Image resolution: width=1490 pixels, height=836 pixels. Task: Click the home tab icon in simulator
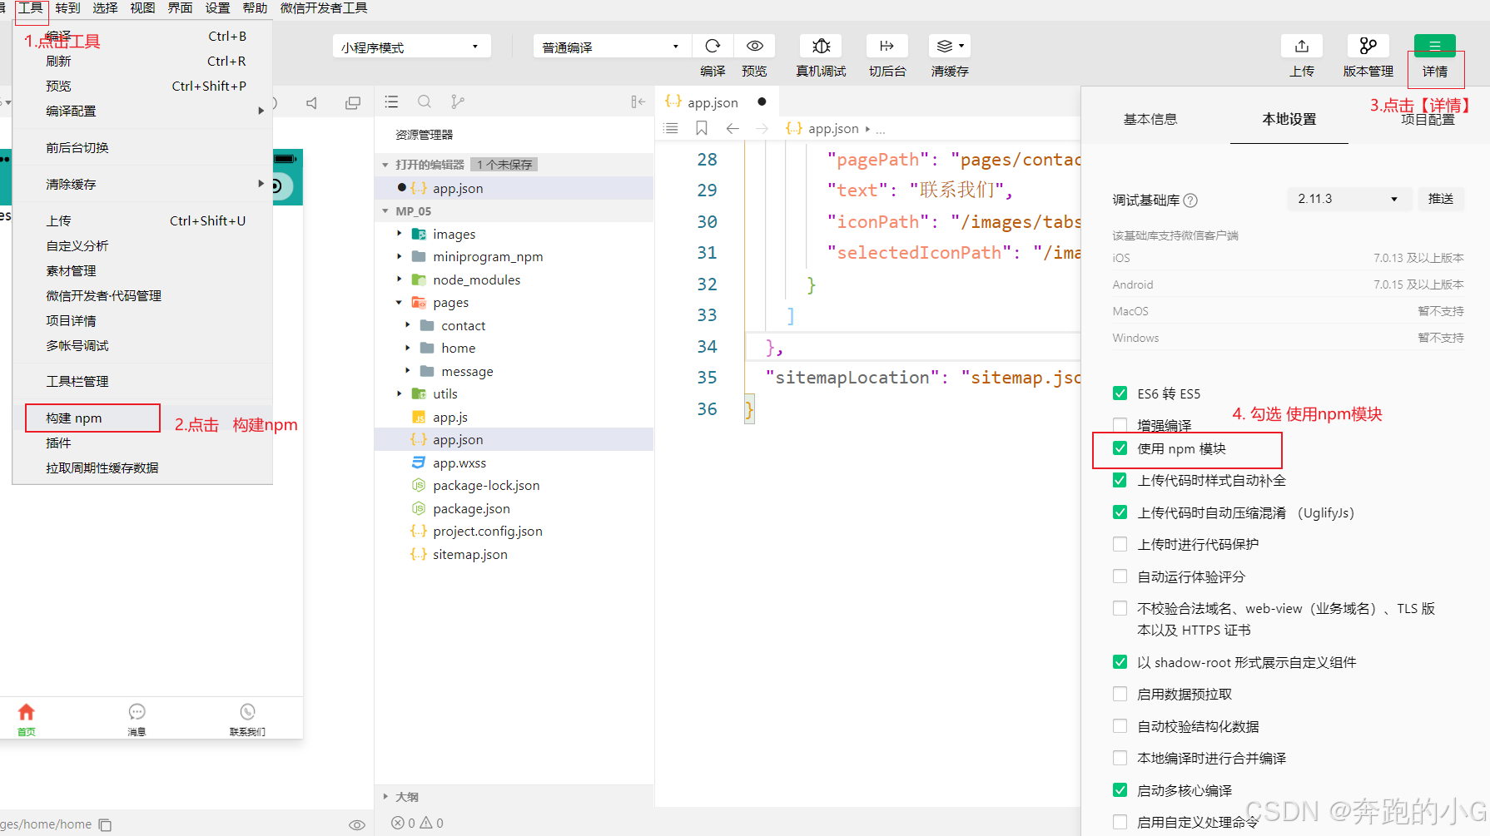click(27, 712)
